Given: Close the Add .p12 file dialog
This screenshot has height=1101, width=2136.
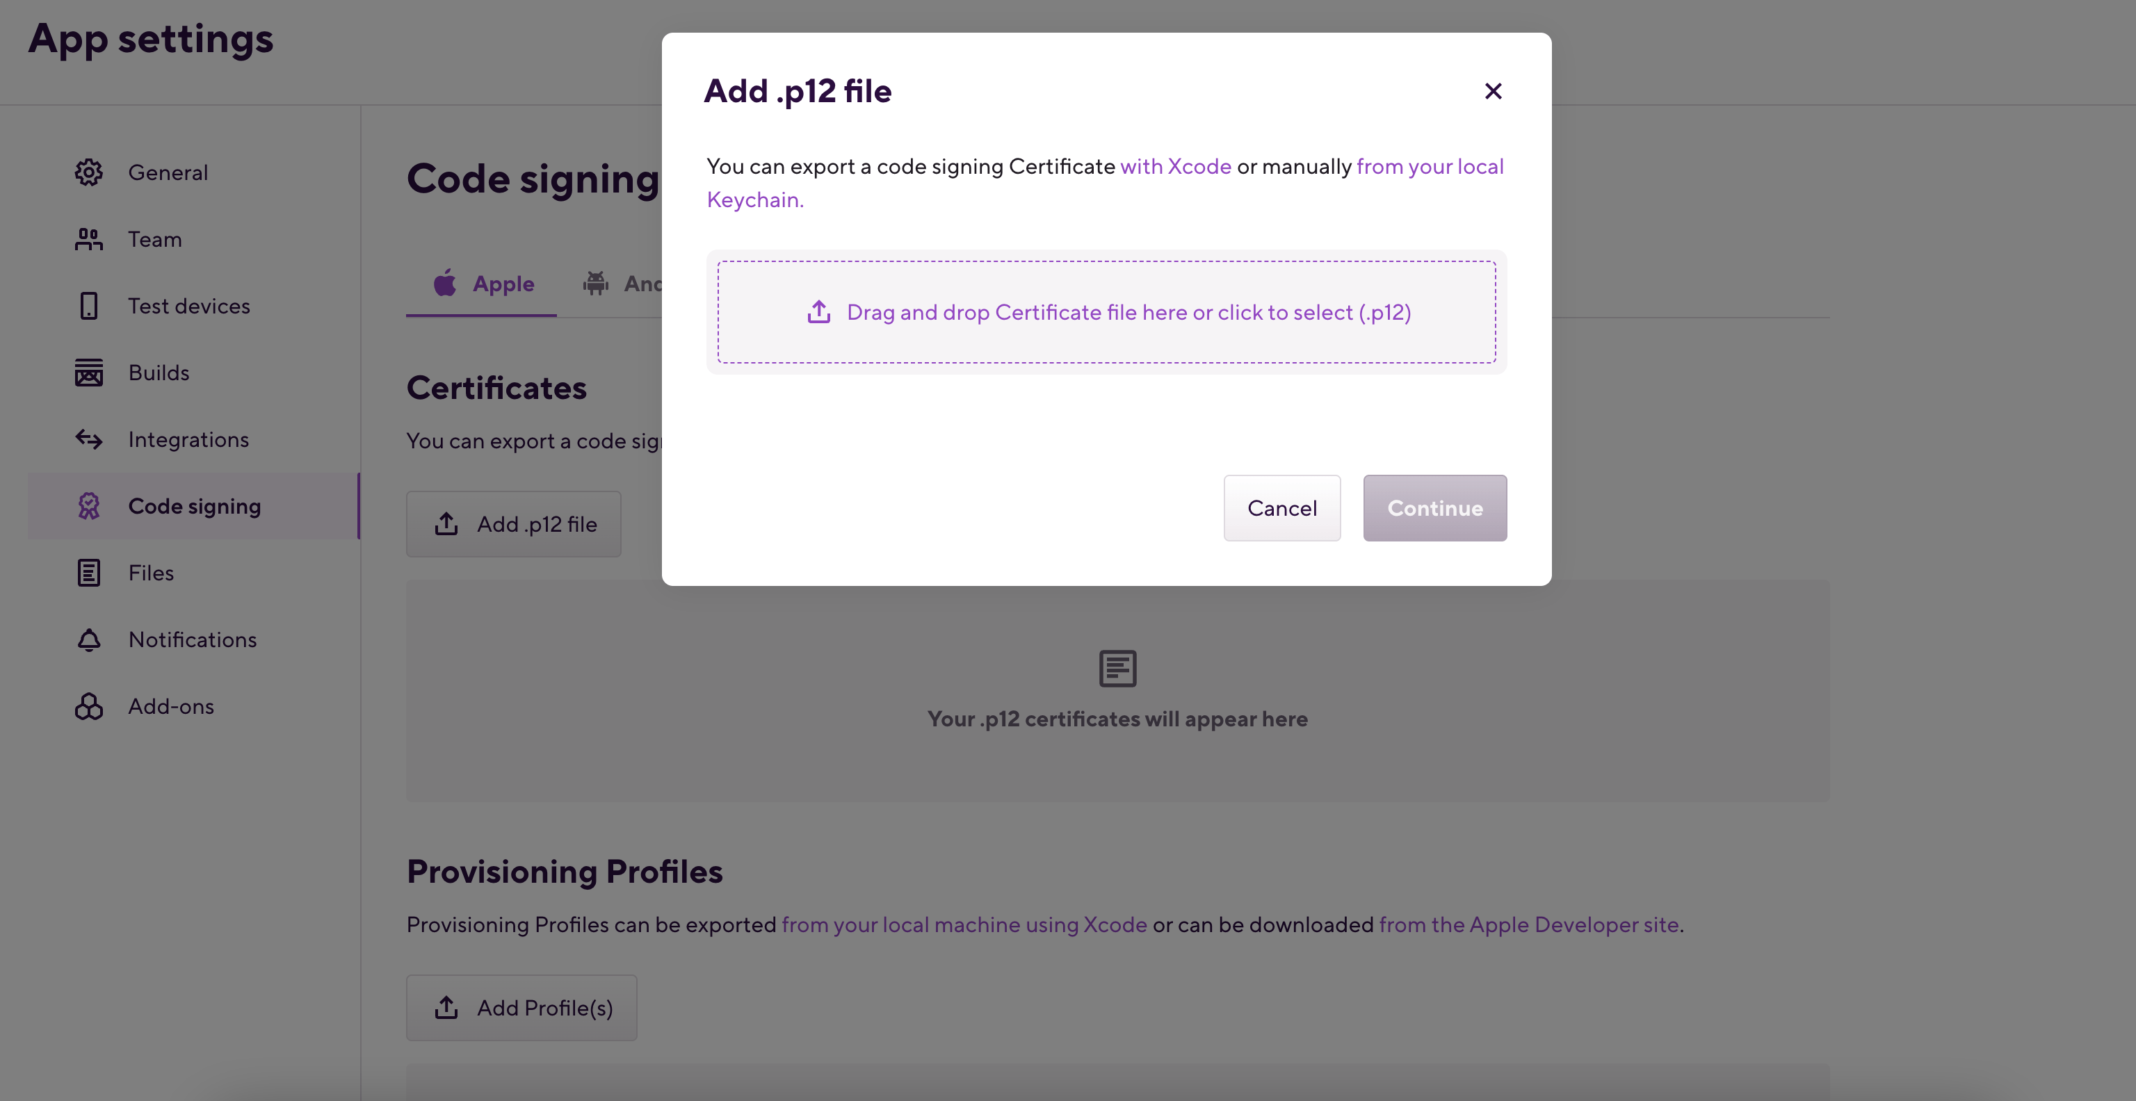Looking at the screenshot, I should tap(1494, 91).
